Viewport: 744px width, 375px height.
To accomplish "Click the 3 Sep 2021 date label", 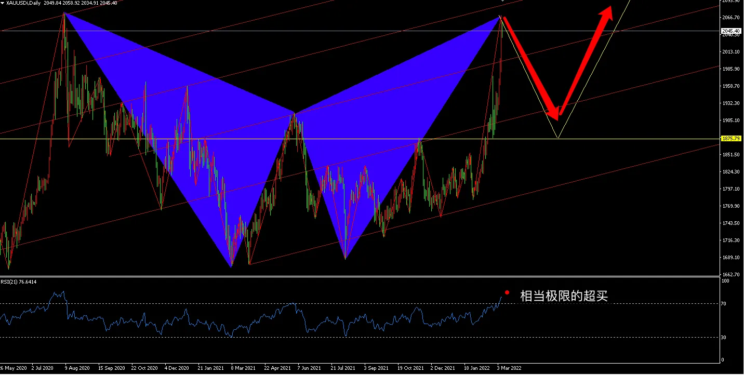I will pos(376,368).
